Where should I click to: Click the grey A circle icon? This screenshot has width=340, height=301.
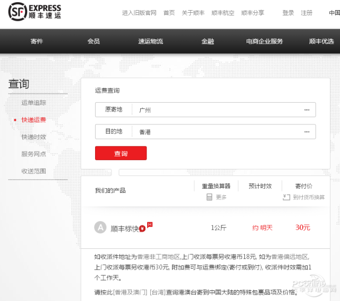(x=100, y=228)
